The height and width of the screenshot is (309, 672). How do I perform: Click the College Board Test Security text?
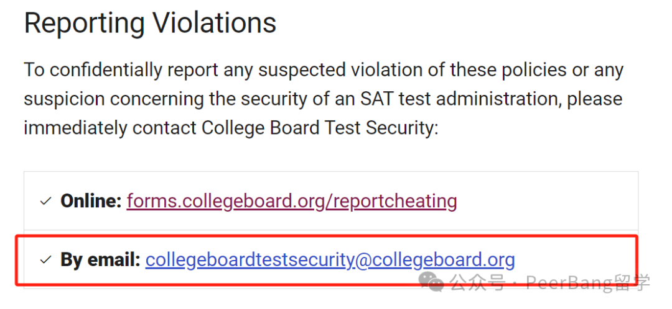[x=320, y=128]
